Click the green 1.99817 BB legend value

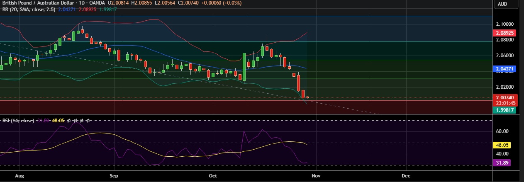[x=107, y=9]
